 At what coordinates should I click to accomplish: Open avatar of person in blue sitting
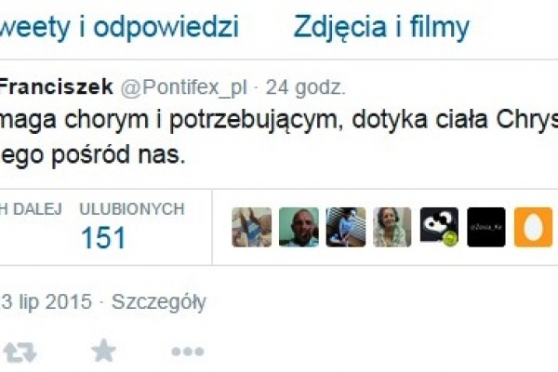click(346, 227)
